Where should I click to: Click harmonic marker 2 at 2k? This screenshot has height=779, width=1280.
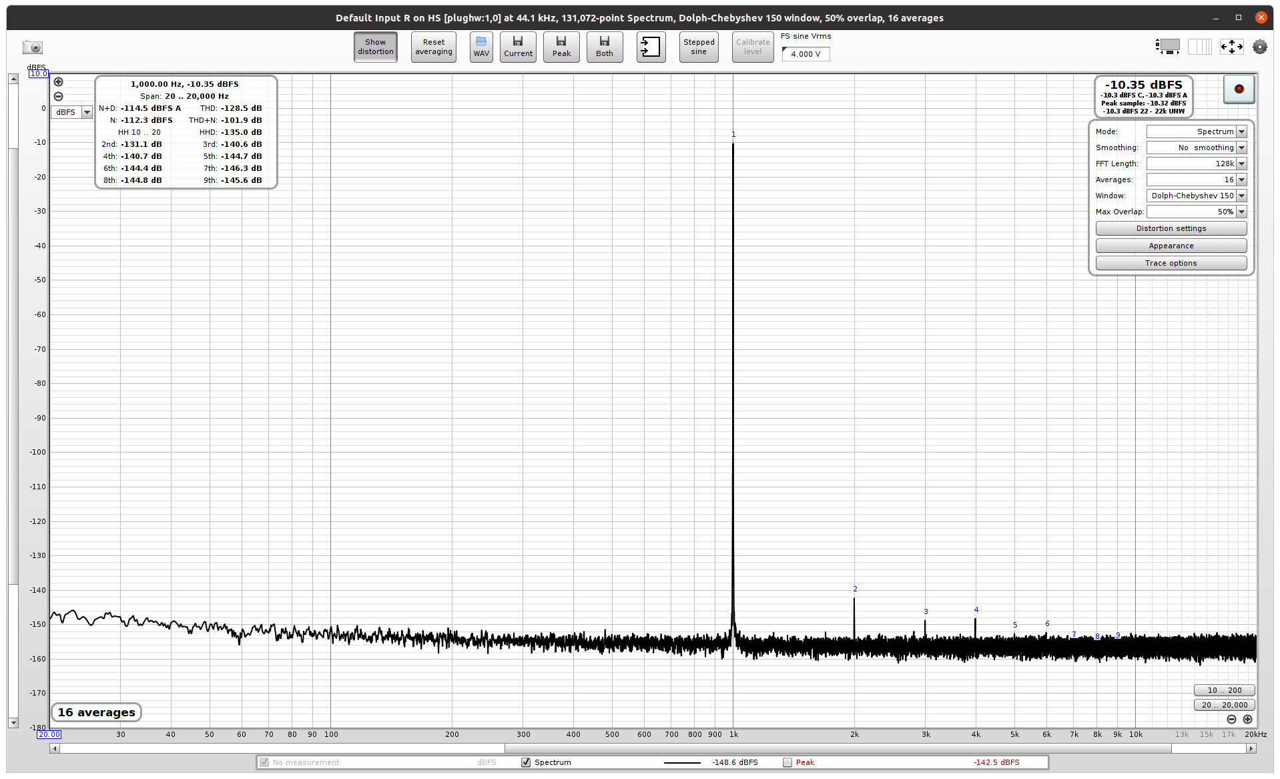tap(855, 589)
